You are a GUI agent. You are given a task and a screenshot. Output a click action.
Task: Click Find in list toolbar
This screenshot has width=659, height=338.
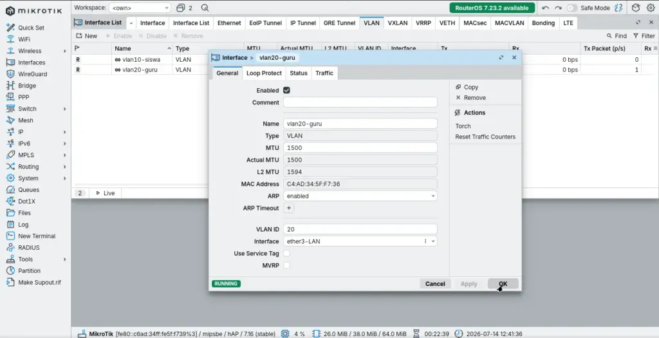click(x=617, y=36)
